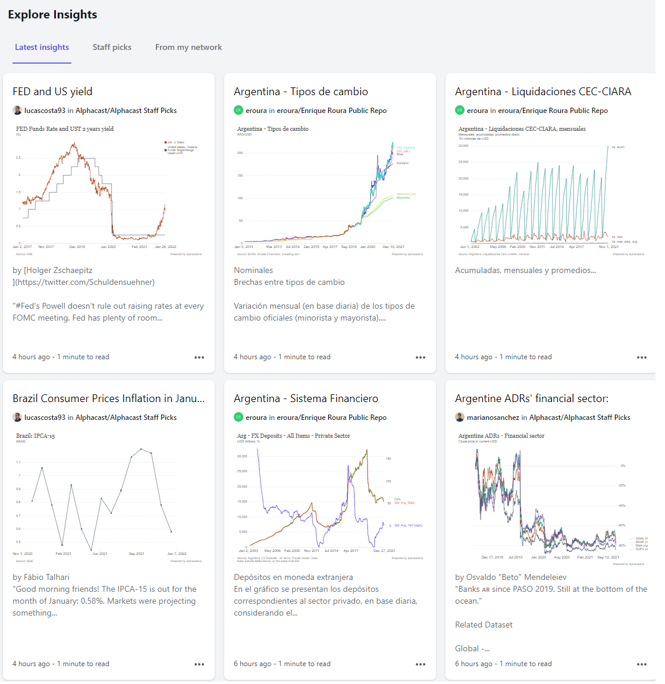This screenshot has height=684, width=665.
Task: Open more options on Argentine ADRs card
Action: click(x=641, y=664)
